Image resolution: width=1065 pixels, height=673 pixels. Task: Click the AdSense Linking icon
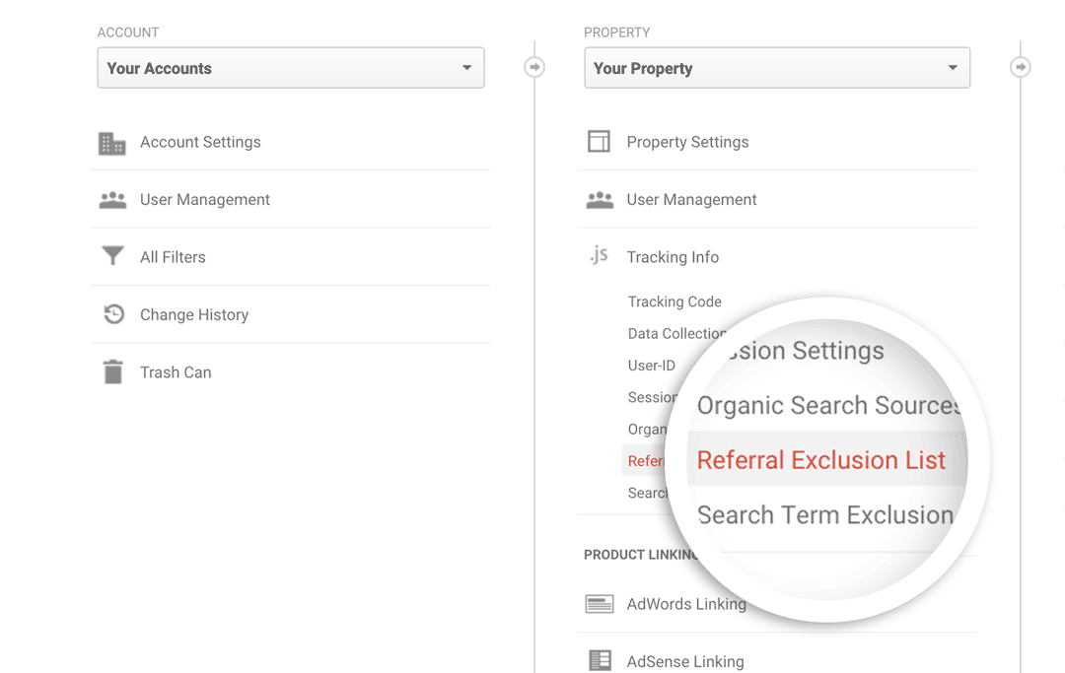click(600, 661)
